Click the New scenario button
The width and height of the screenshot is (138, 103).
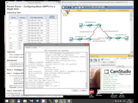(x=104, y=62)
